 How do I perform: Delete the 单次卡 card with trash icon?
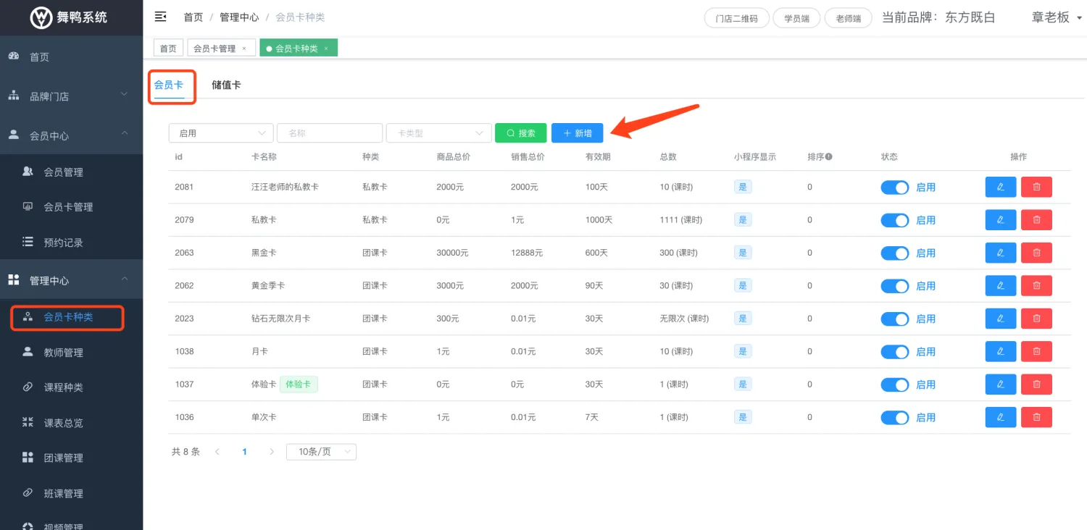[1036, 417]
